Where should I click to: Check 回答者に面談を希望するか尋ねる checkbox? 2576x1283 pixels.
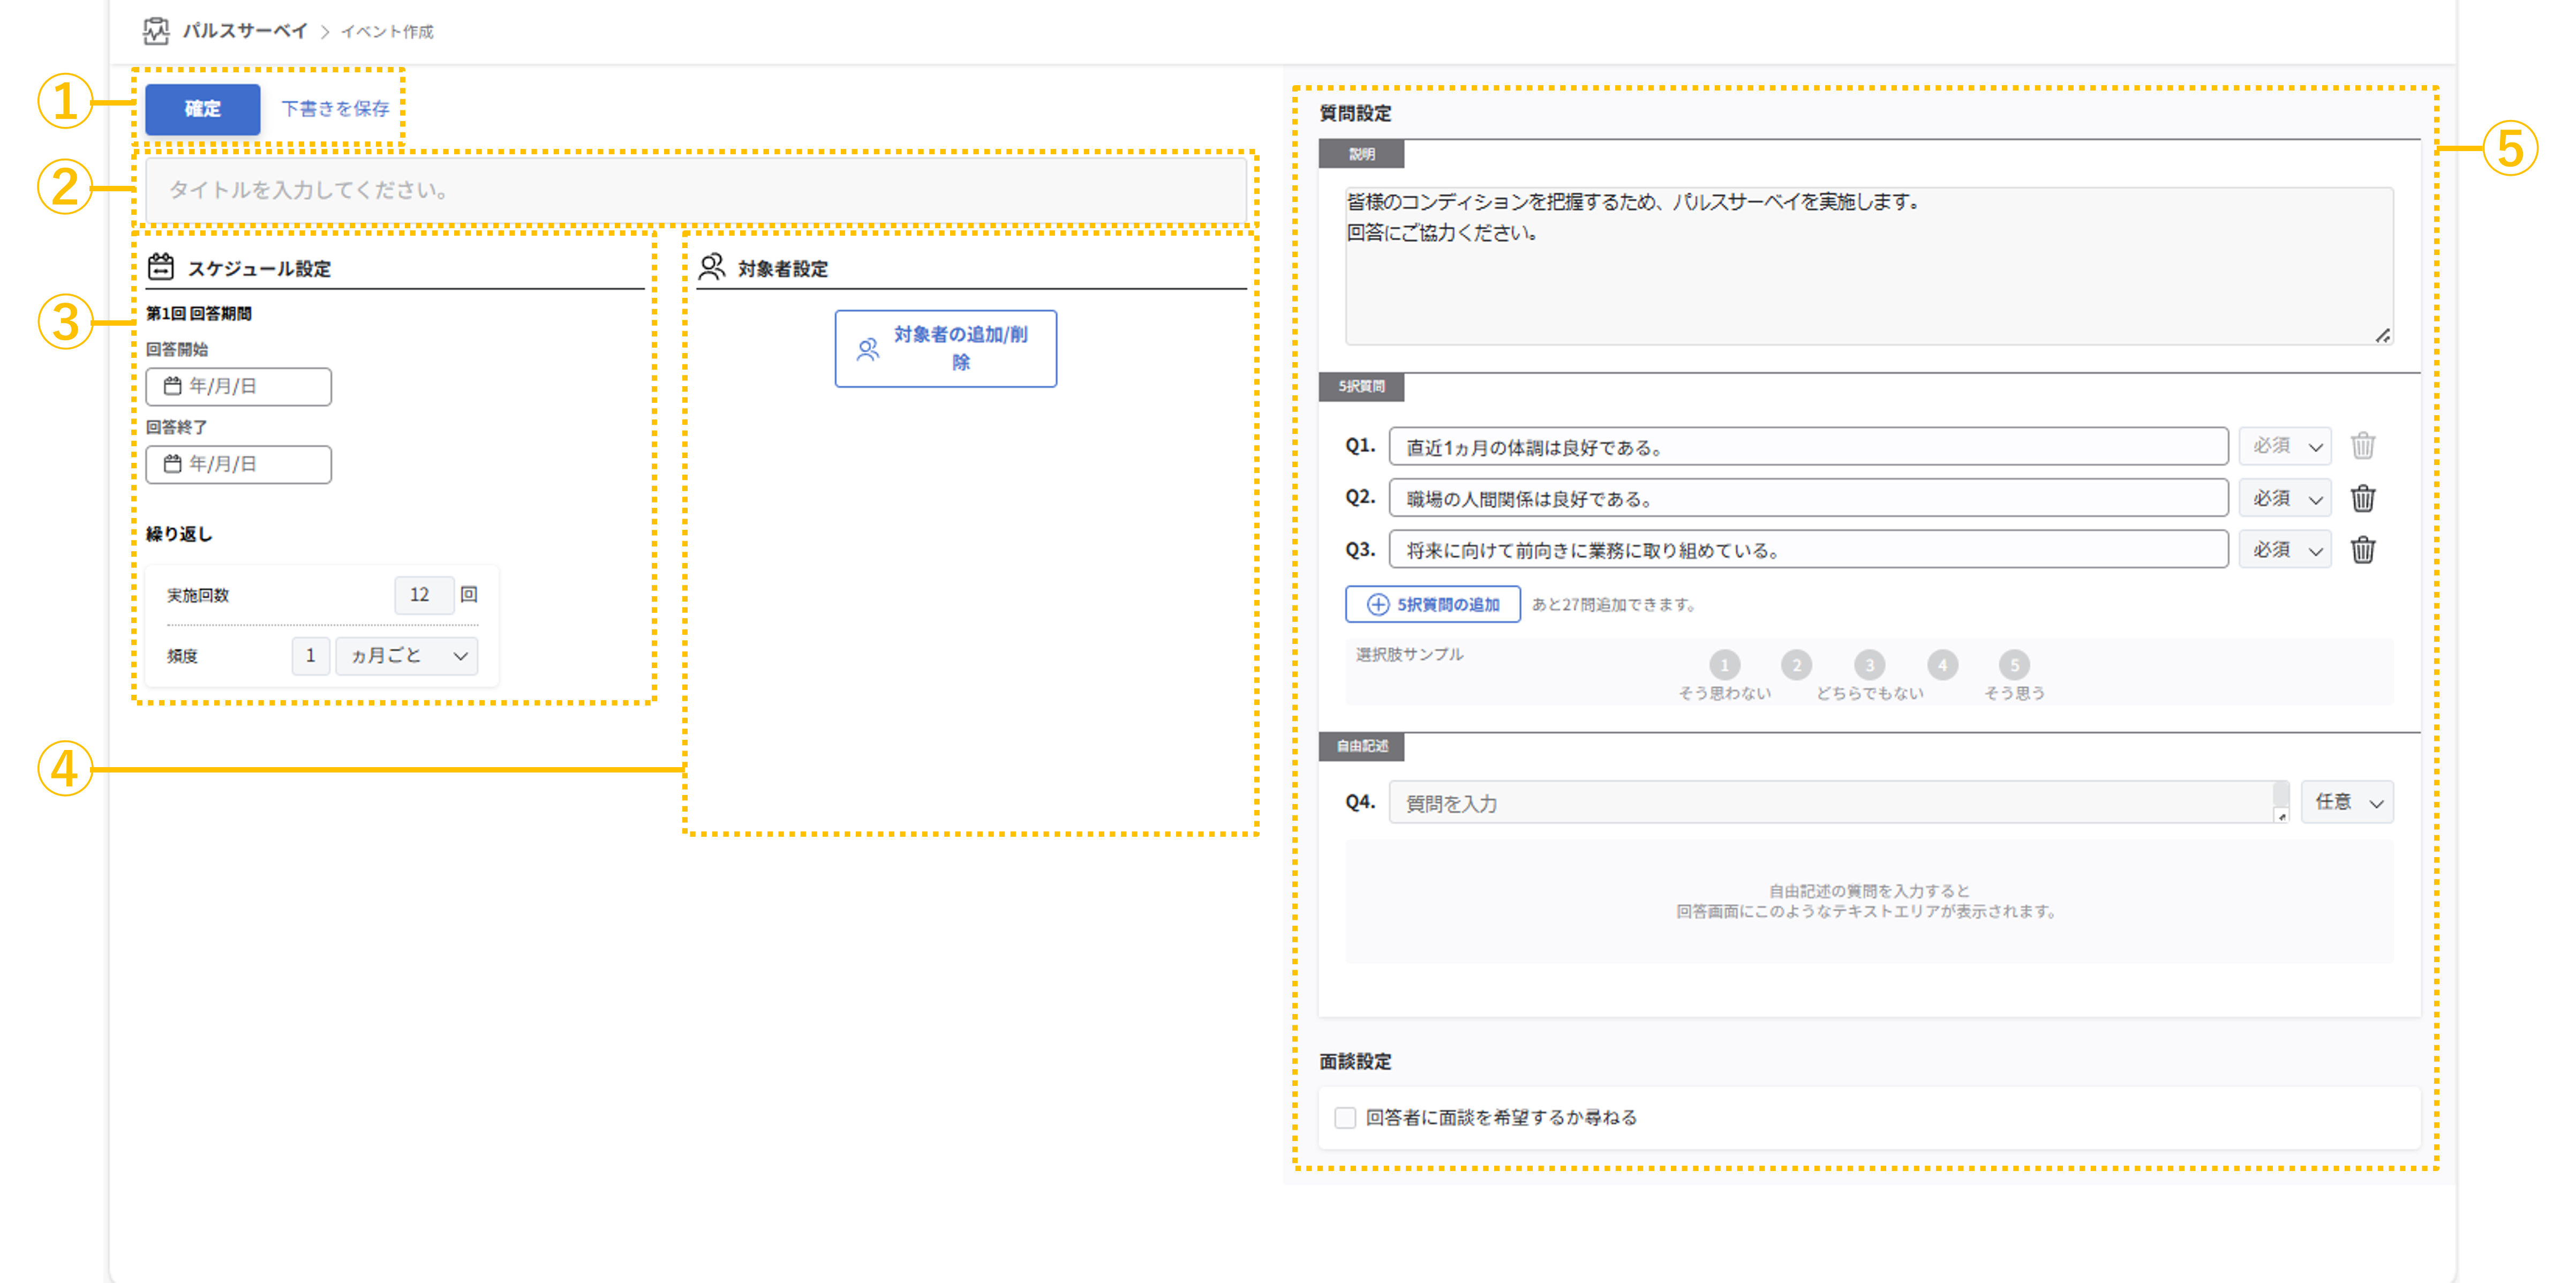click(1345, 1118)
